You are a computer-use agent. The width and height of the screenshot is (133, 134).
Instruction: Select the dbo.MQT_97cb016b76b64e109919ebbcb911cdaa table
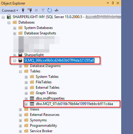point(74,104)
